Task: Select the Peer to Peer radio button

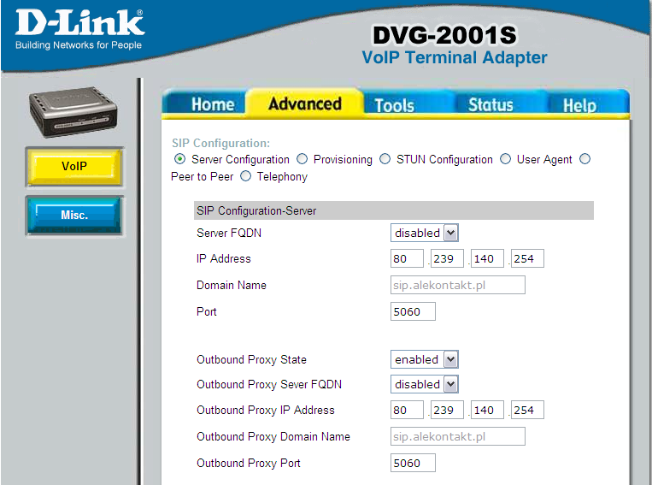Action: point(585,159)
